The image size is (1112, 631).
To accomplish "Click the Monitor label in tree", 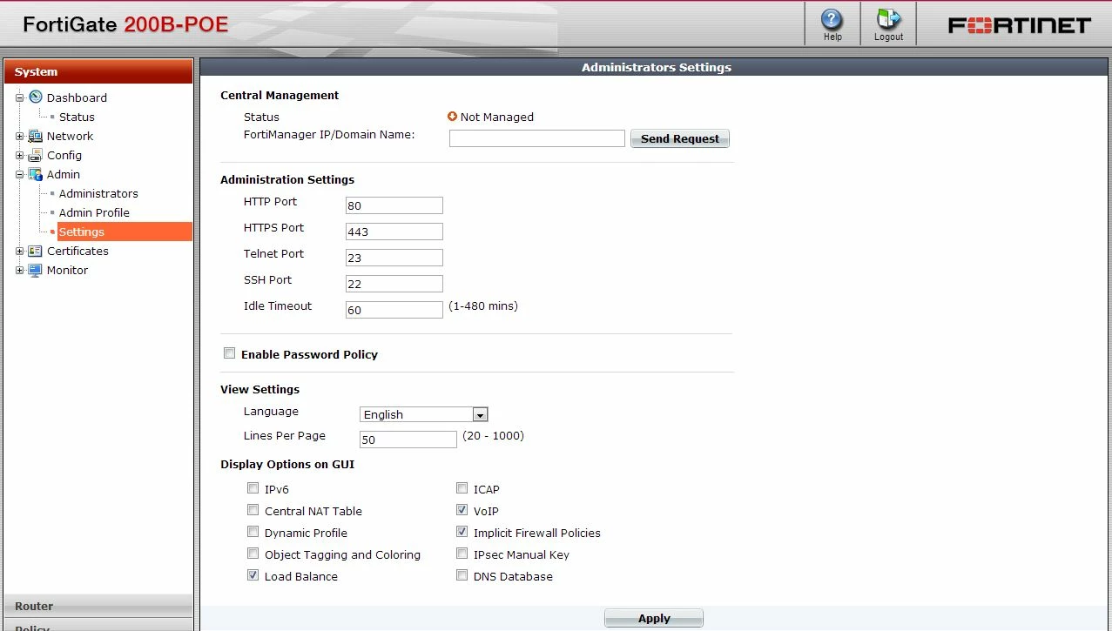I will click(67, 270).
